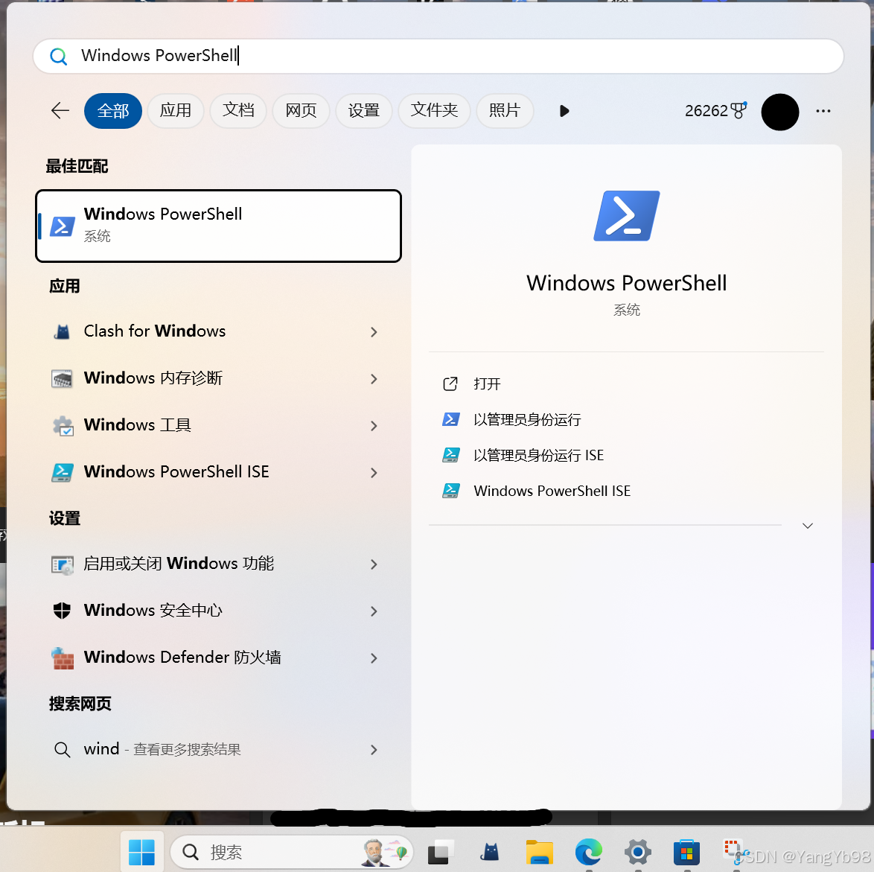Image resolution: width=874 pixels, height=872 pixels.
Task: Click the taskbar 搜索 search box
Action: tap(292, 852)
